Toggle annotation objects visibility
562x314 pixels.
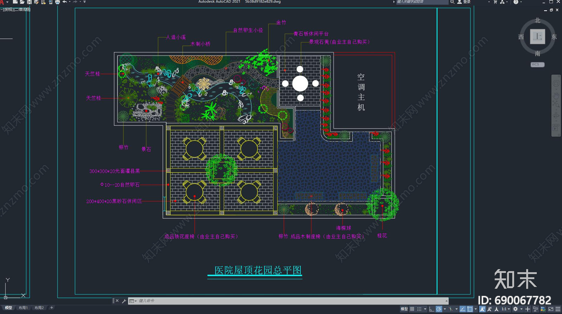(x=483, y=309)
